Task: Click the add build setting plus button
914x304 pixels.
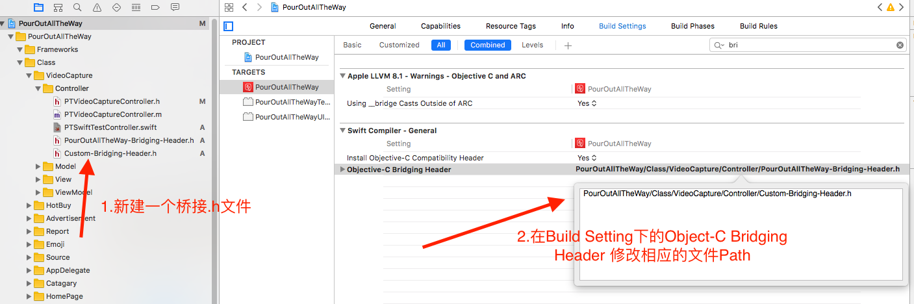Action: [x=568, y=45]
